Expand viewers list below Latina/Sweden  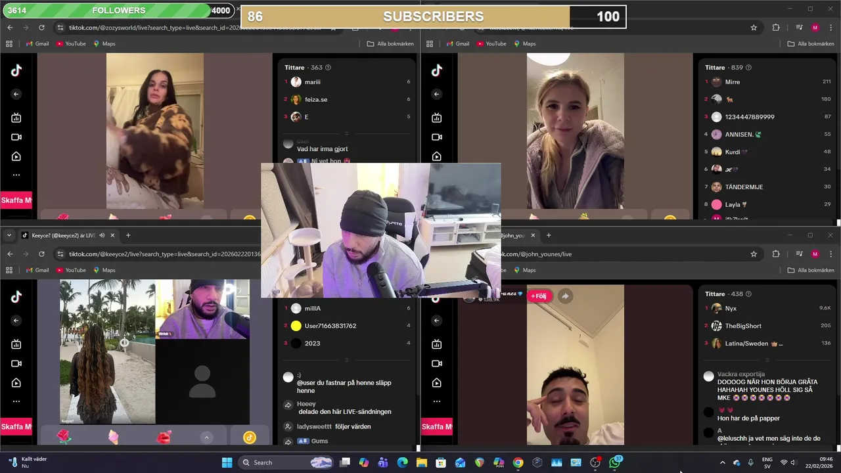(x=767, y=360)
